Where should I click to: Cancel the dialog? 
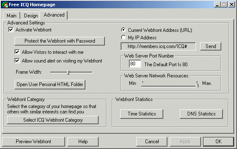(152, 142)
